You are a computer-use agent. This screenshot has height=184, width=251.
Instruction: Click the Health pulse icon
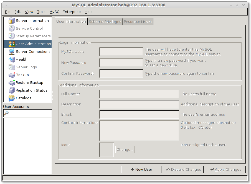pos(12,59)
